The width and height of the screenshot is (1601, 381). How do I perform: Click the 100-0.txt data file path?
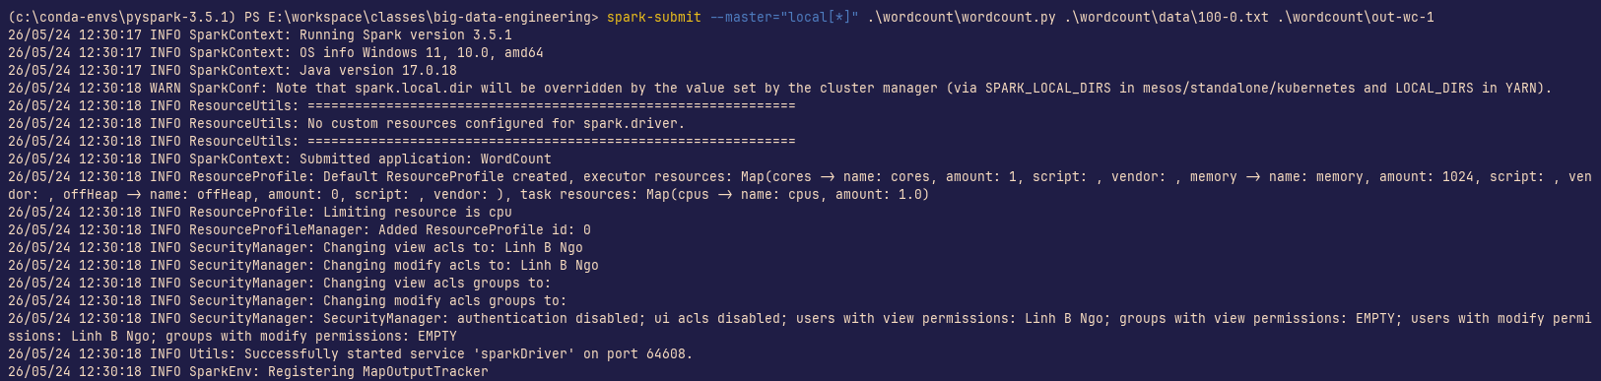point(1167,17)
